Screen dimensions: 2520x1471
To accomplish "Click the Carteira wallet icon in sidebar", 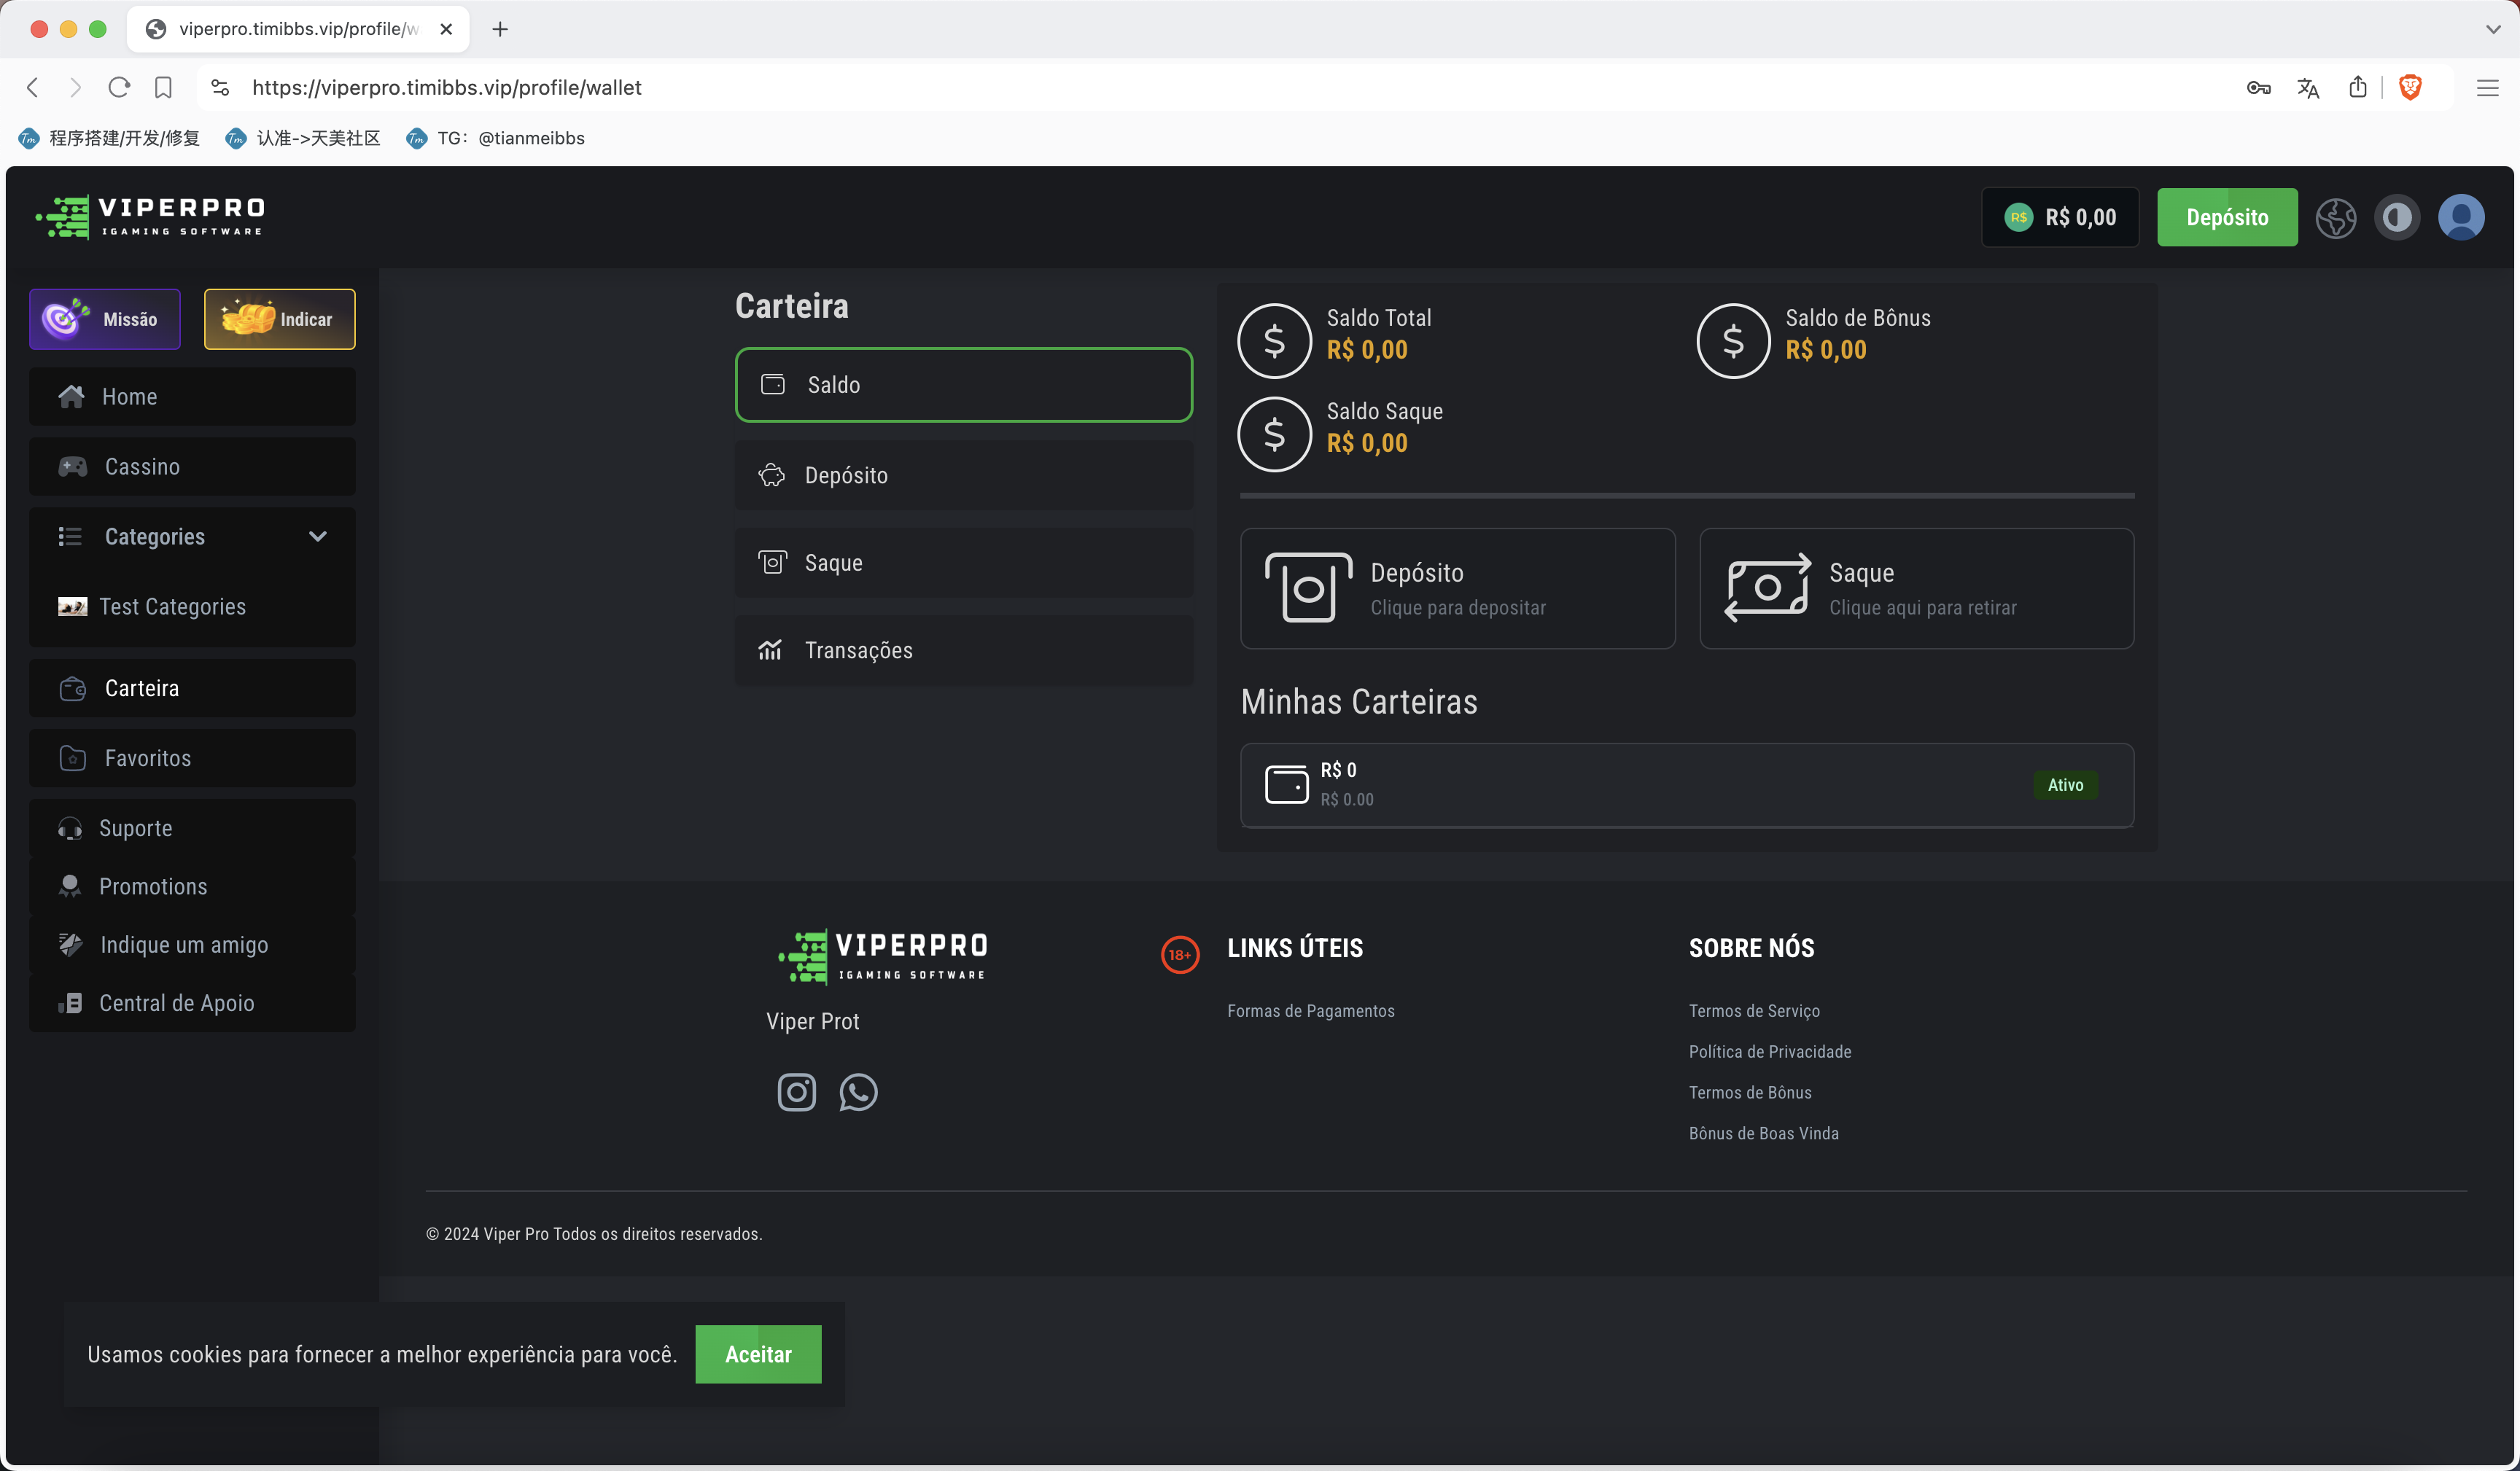I will [x=71, y=687].
